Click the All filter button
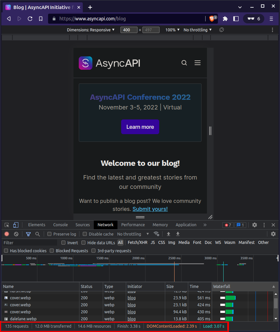This screenshot has height=332, width=280. [120, 243]
